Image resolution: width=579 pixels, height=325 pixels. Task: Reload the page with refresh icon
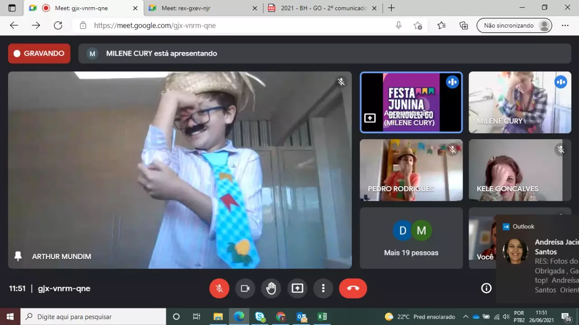click(58, 25)
